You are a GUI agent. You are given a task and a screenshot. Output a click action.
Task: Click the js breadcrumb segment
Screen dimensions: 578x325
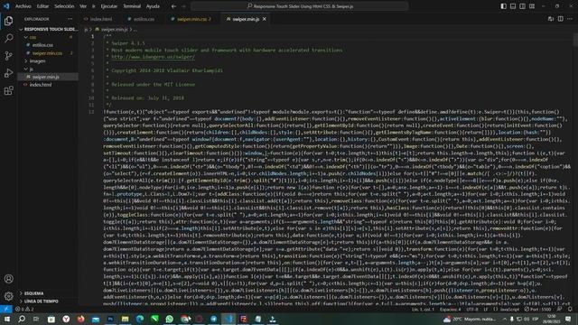coord(86,29)
